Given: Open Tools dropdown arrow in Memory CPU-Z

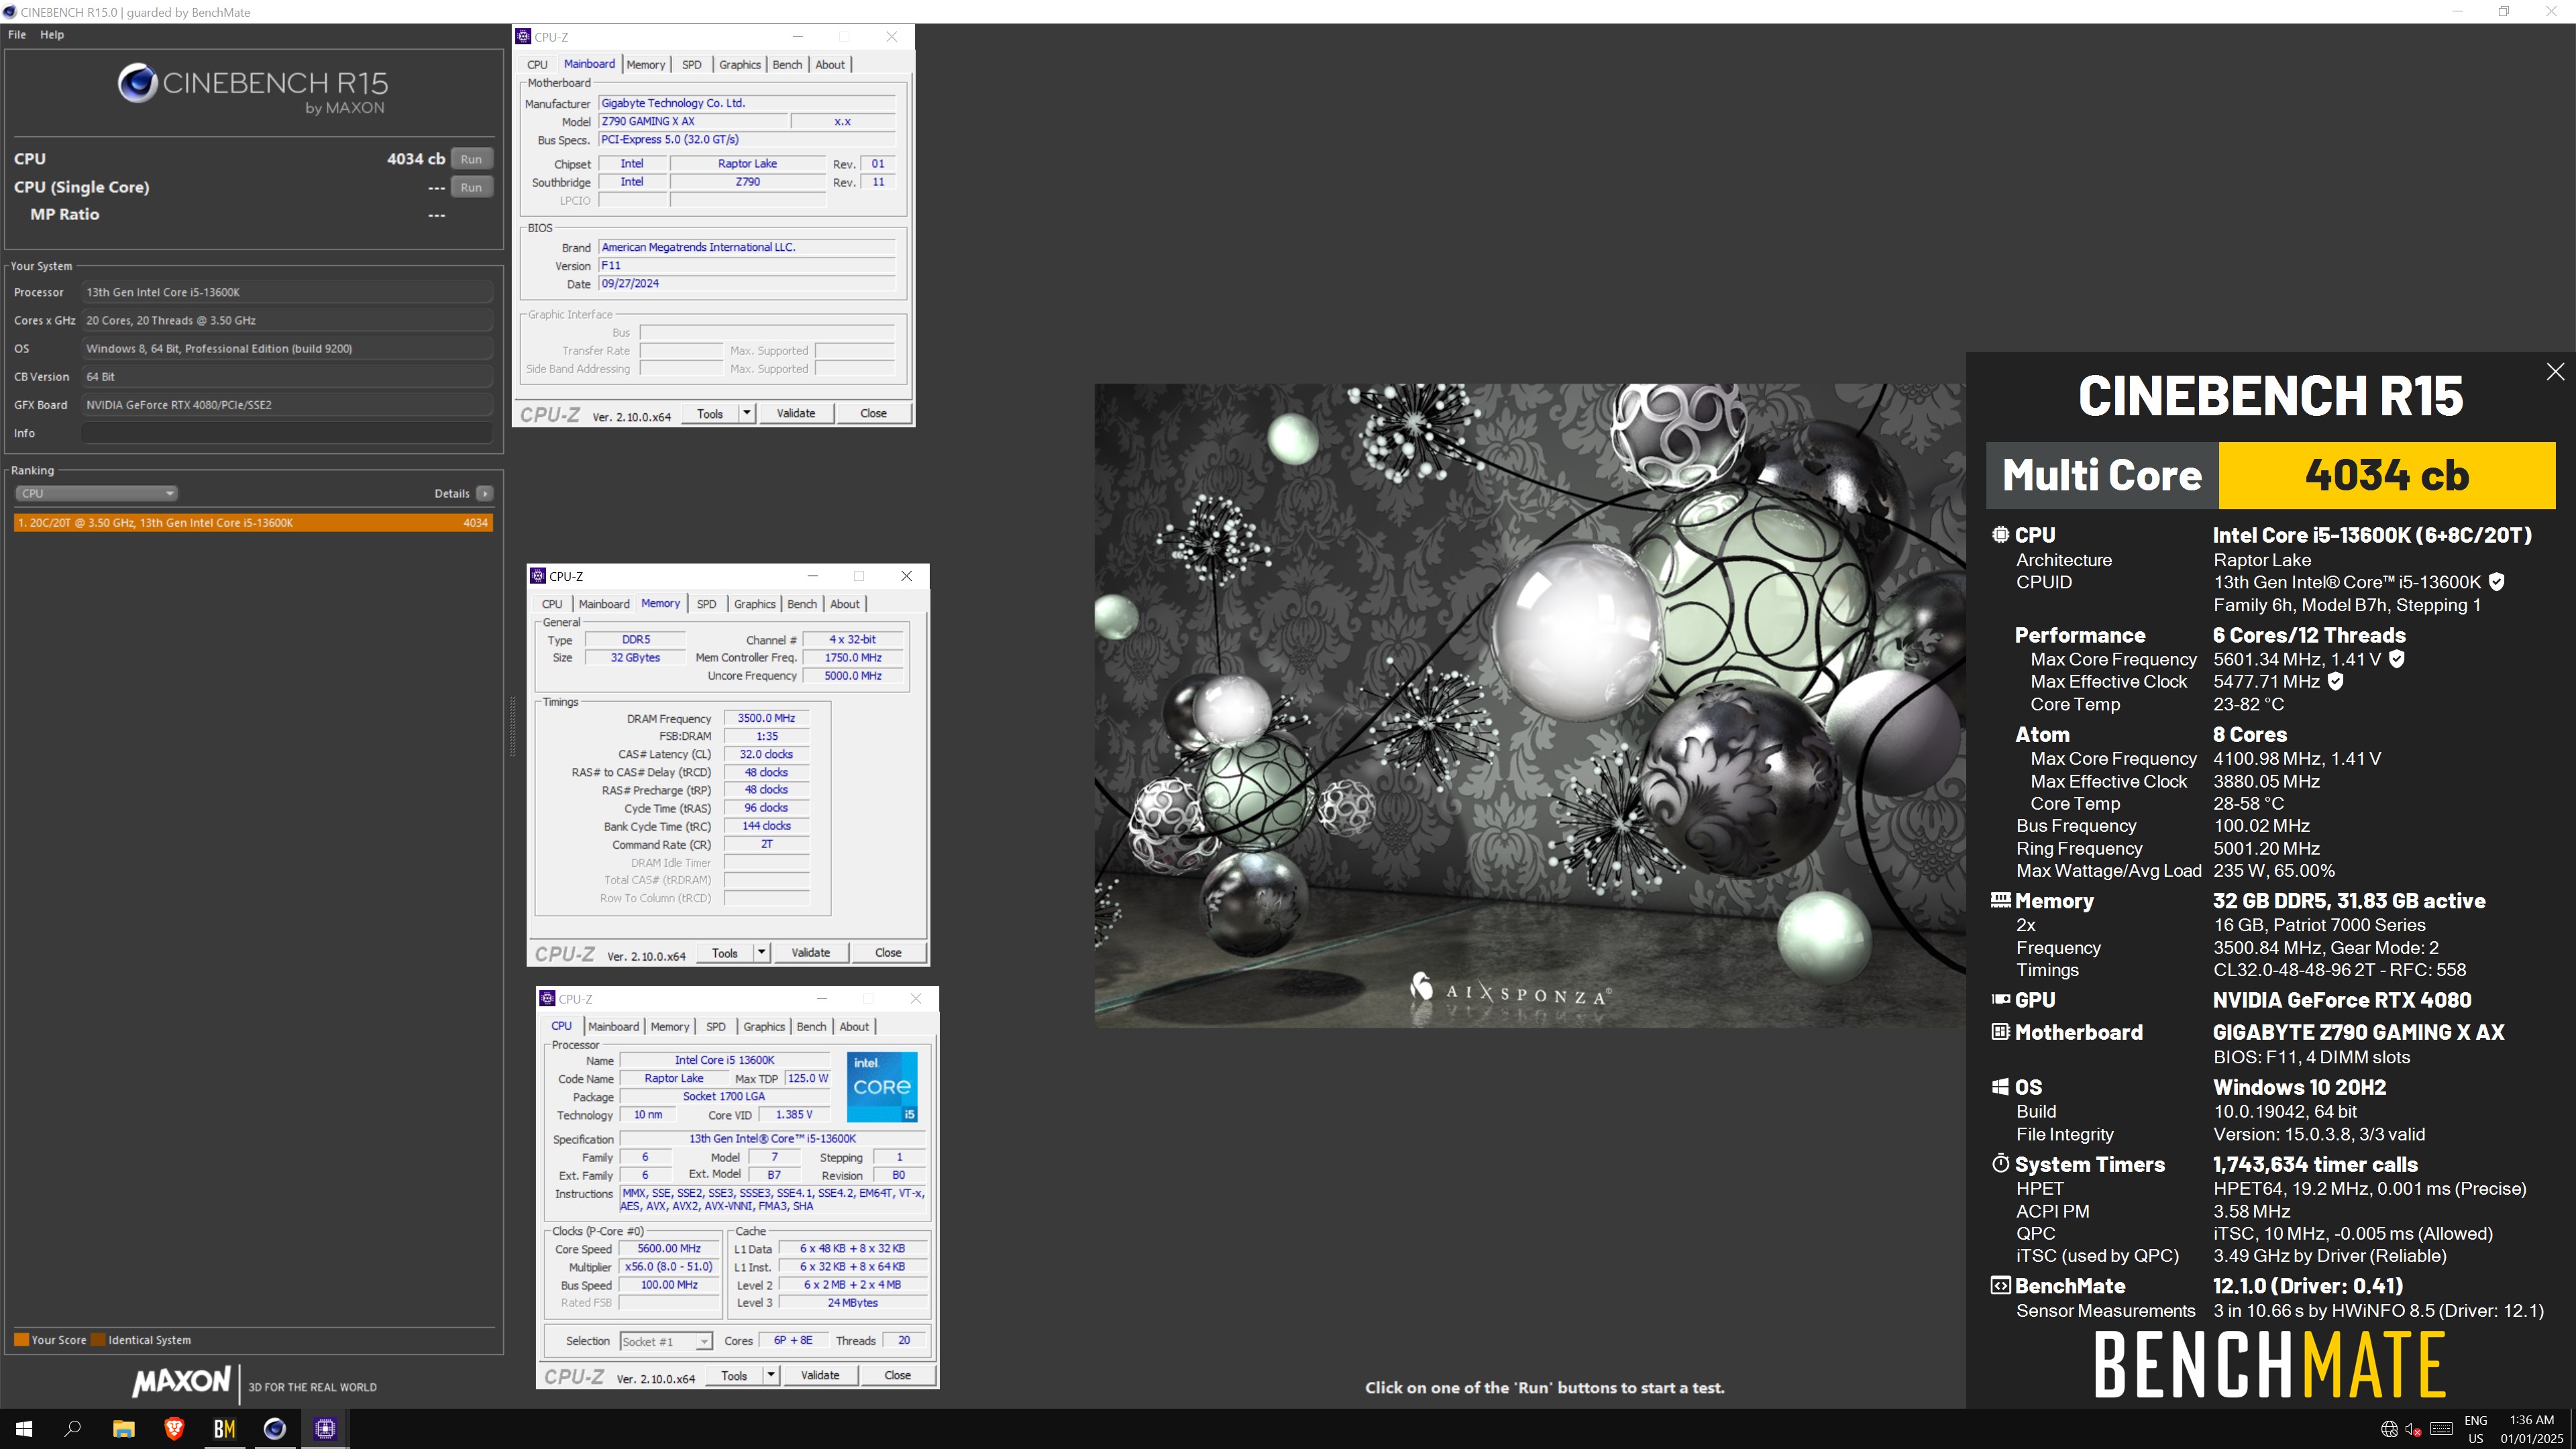Looking at the screenshot, I should (761, 953).
